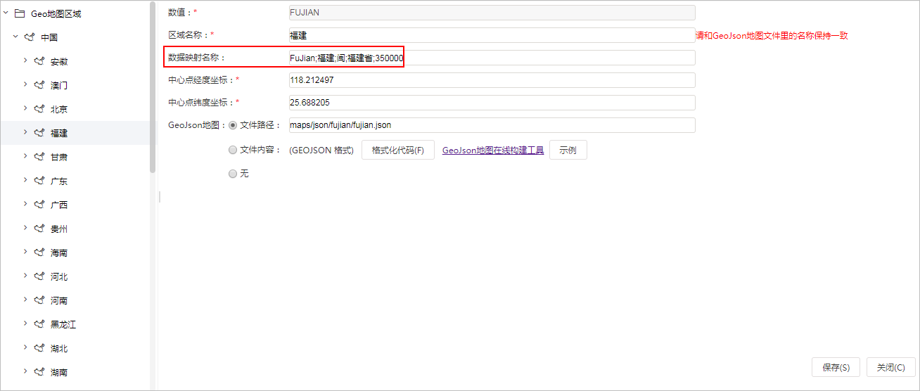Select 广西 in the region tree
Image resolution: width=920 pixels, height=391 pixels.
point(59,205)
